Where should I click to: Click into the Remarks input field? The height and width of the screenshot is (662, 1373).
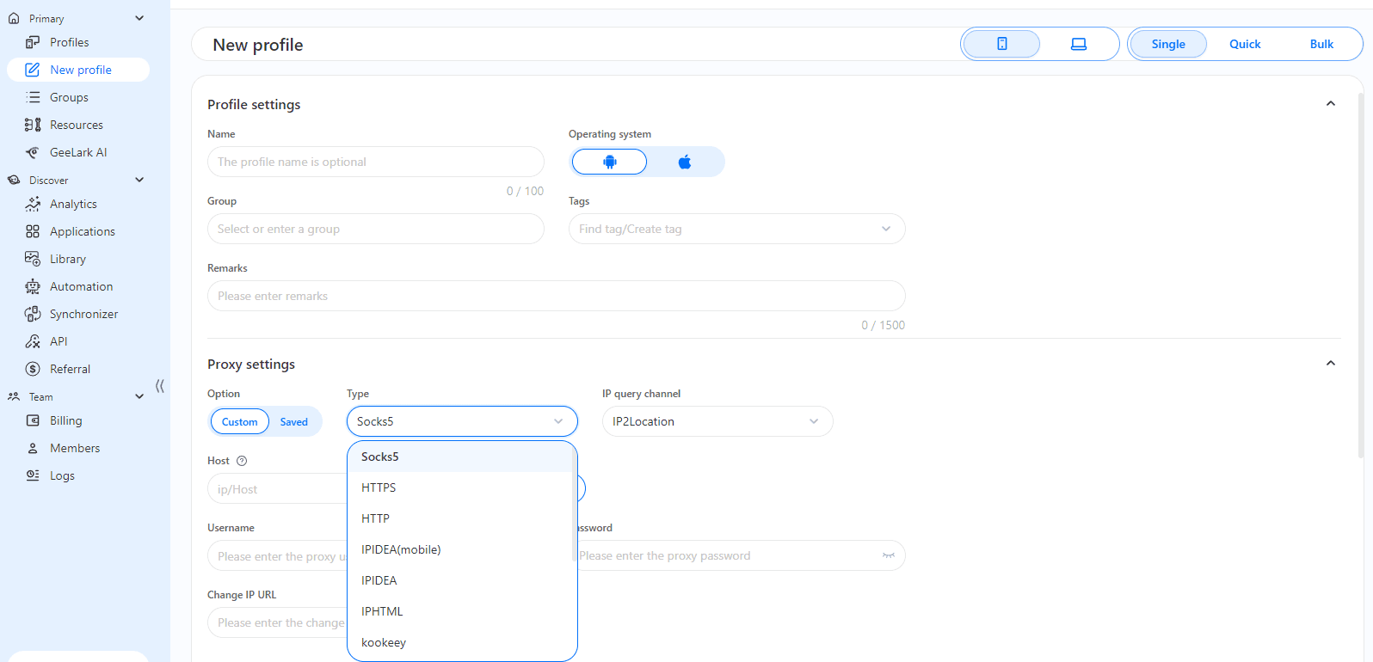point(556,296)
